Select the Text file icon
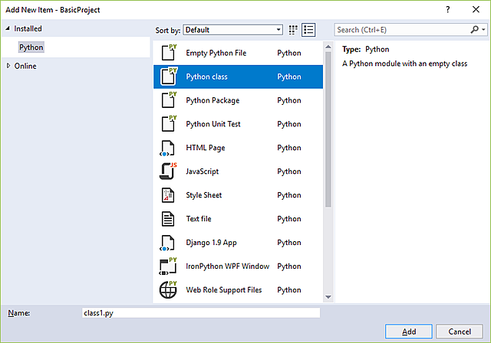This screenshot has width=491, height=343. pos(168,219)
